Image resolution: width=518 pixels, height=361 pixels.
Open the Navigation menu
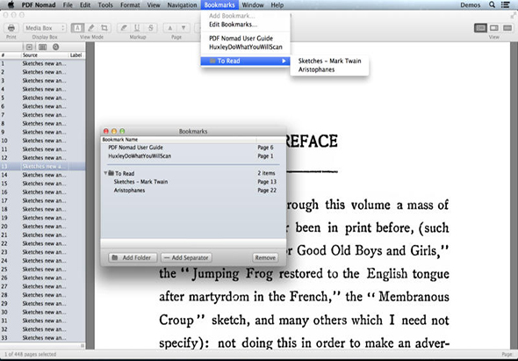pos(182,5)
